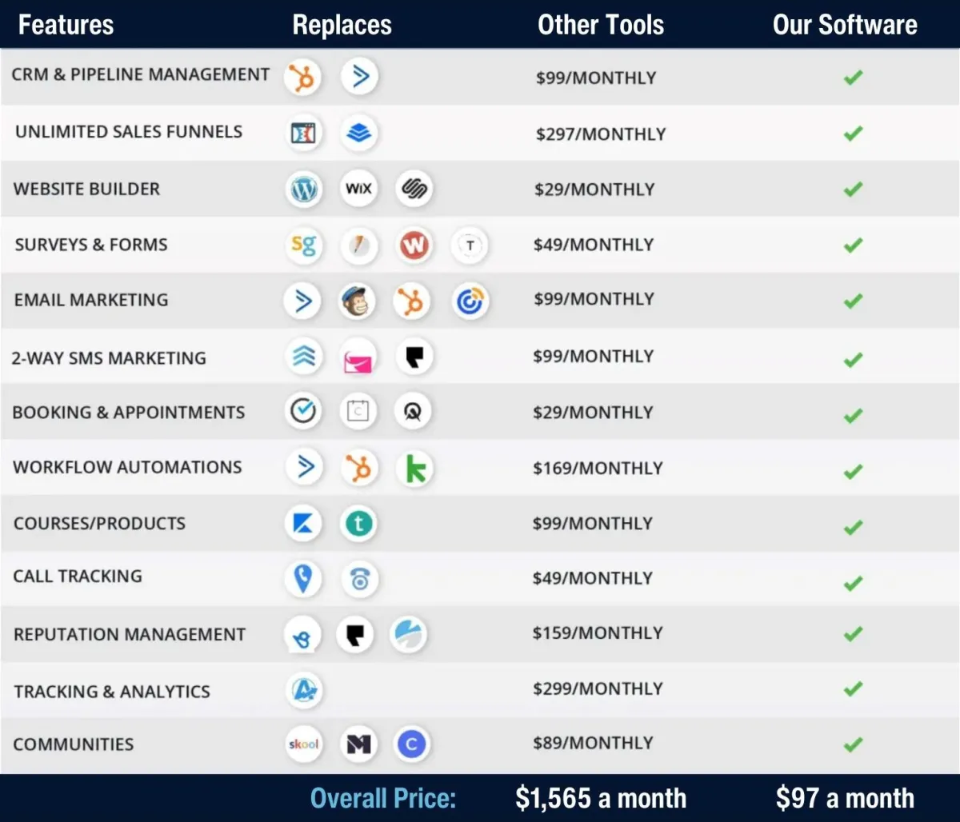Screen dimensions: 960x822
Task: Click the Our Software column header
Action: [x=845, y=25]
